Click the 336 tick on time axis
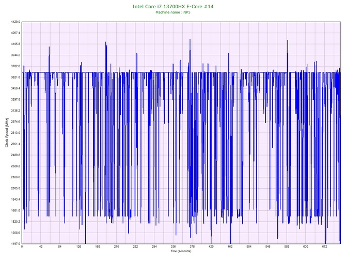Image resolution: width=346 pixels, height=260 pixels. coord(173,247)
